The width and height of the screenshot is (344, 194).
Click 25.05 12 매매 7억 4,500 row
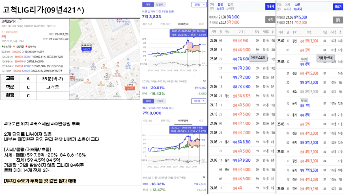(242, 87)
